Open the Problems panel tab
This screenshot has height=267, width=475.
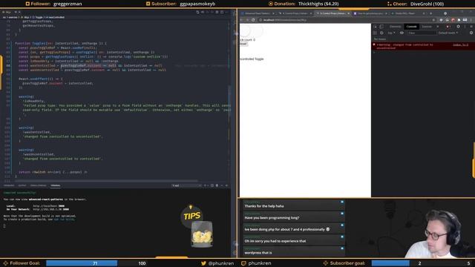tap(9, 185)
